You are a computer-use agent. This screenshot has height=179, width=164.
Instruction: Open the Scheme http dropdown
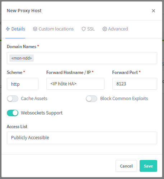[23, 84]
